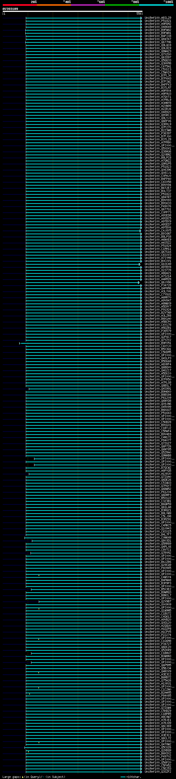Select the UniRef100_Q4SLP3 label

158,358
